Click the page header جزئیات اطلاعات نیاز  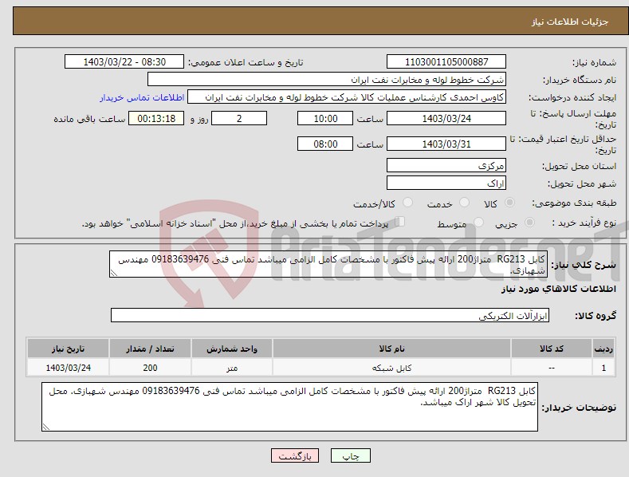point(570,22)
